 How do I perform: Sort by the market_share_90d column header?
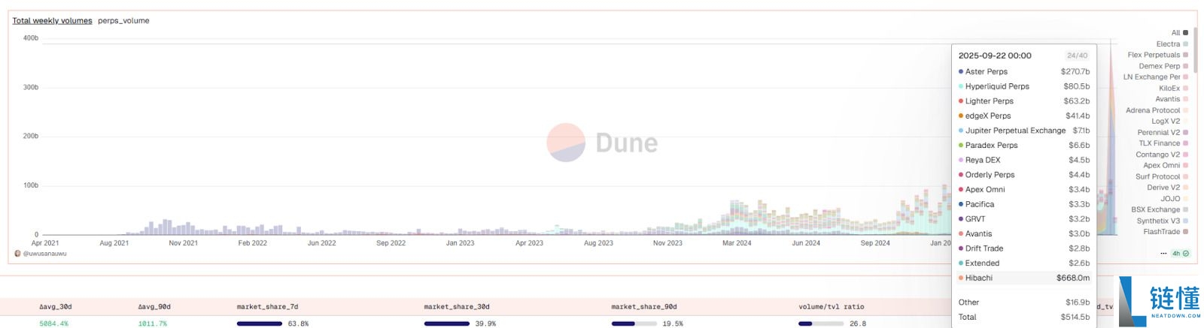point(644,307)
